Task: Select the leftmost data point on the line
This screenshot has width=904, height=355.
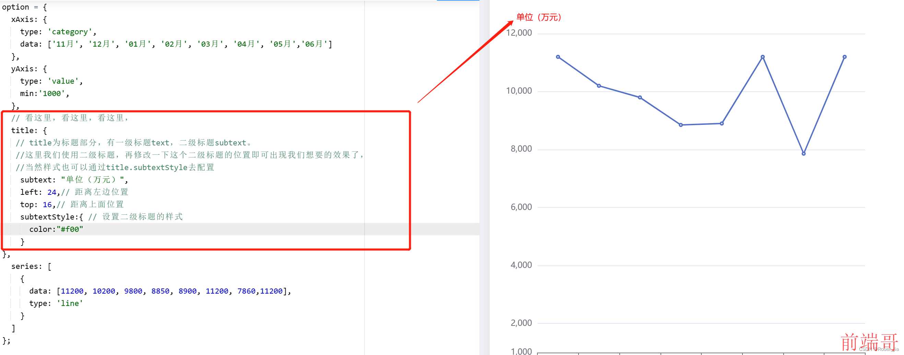Action: pyautogui.click(x=558, y=57)
